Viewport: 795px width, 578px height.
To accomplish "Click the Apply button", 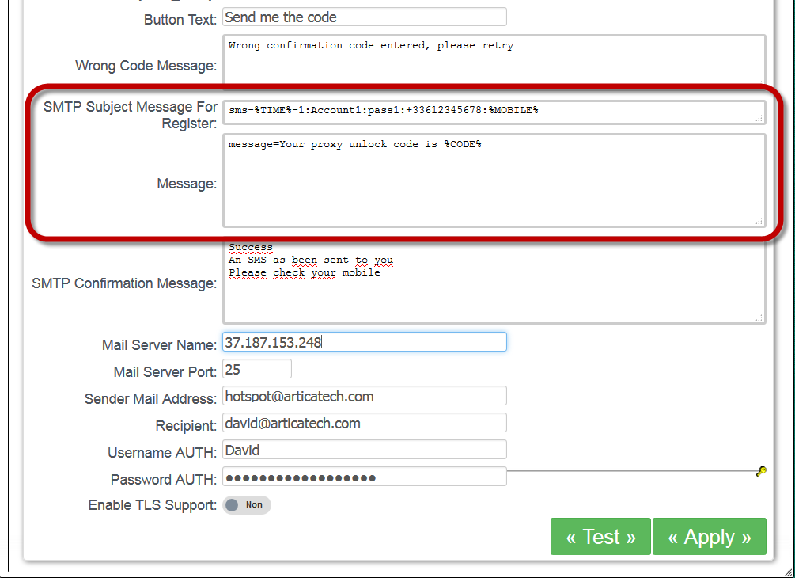I will click(710, 536).
